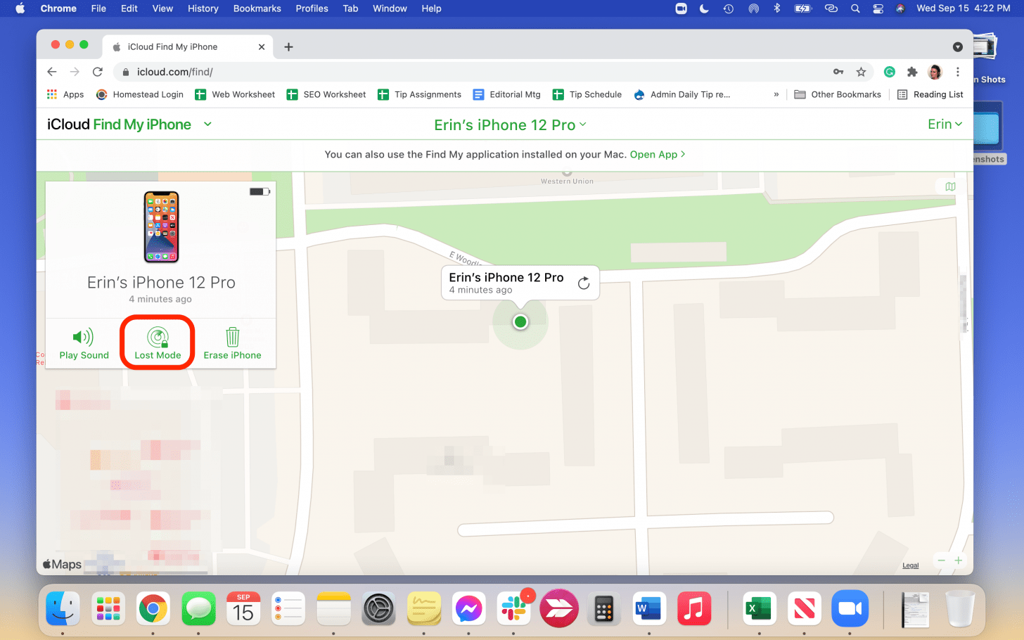Viewport: 1024px width, 640px height.
Task: Reload the iCloud page
Action: point(98,72)
